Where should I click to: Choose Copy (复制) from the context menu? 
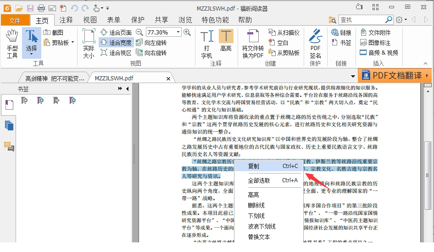coord(254,166)
